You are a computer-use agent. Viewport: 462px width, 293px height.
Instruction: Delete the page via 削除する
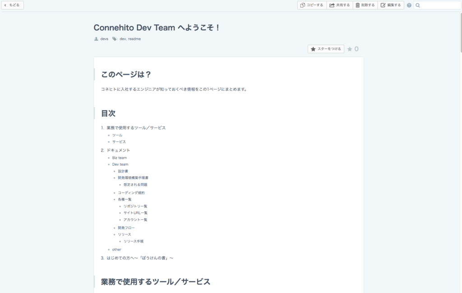[365, 5]
